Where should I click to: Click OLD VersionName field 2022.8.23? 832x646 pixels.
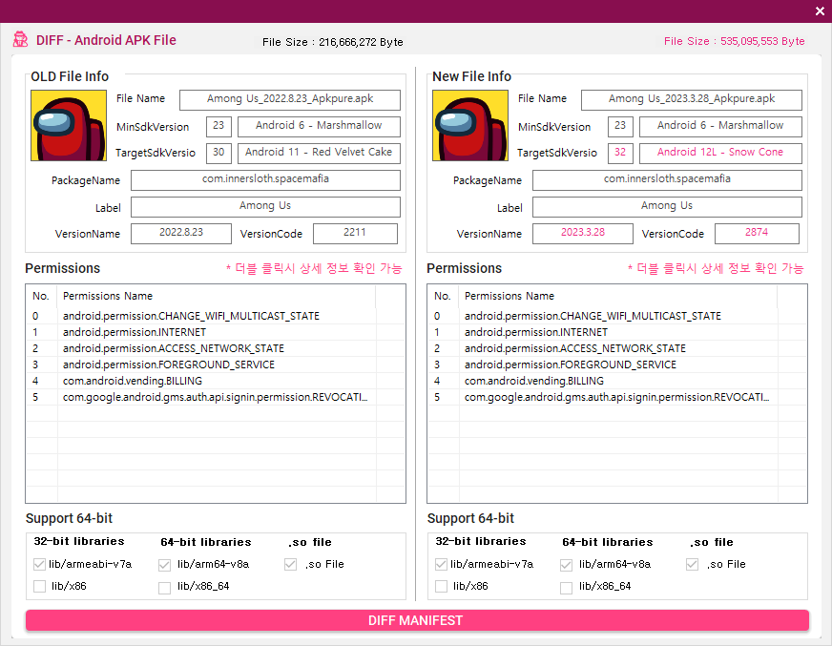point(181,233)
